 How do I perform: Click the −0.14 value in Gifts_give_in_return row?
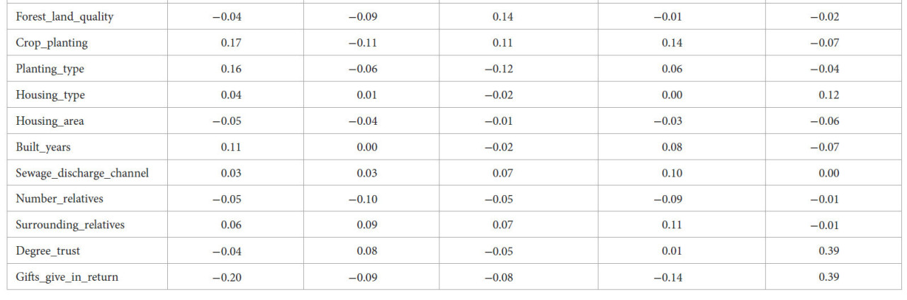click(x=667, y=277)
